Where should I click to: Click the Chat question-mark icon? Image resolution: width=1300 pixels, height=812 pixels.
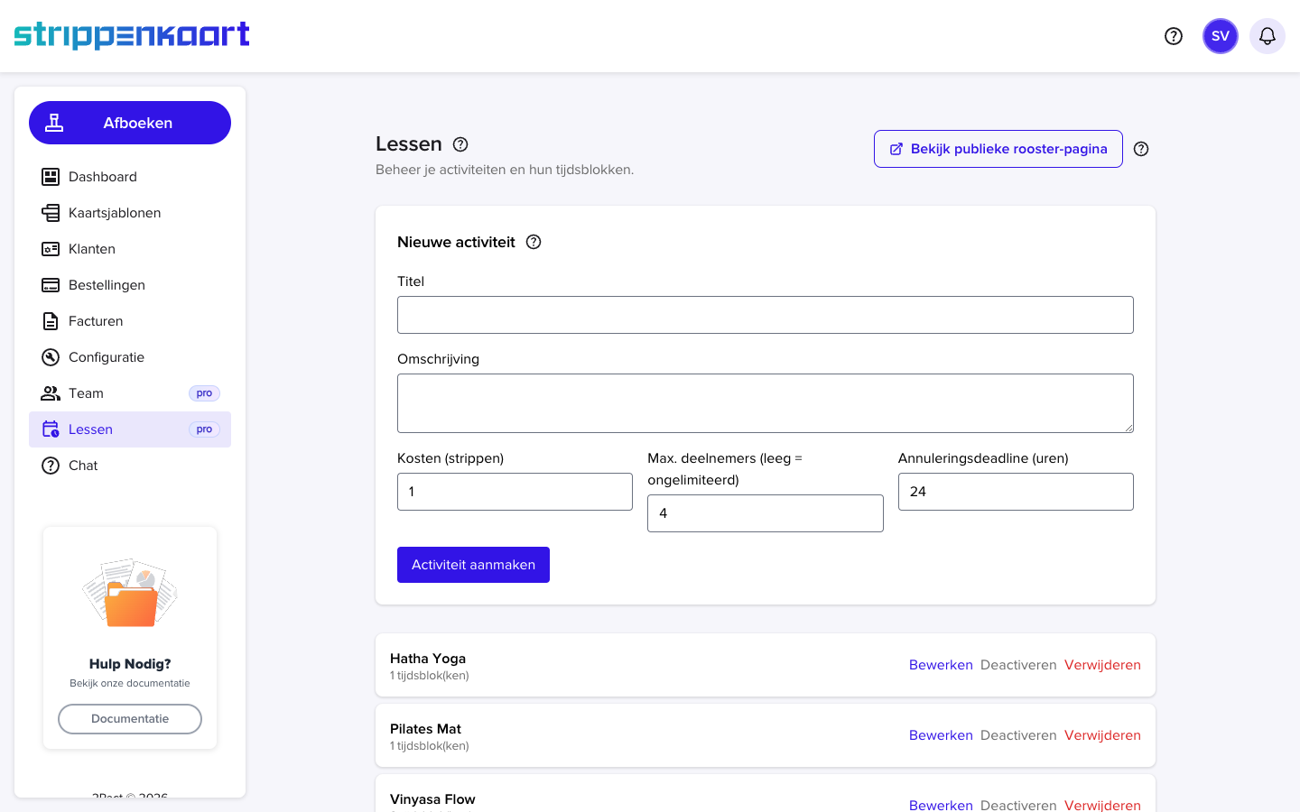point(51,466)
